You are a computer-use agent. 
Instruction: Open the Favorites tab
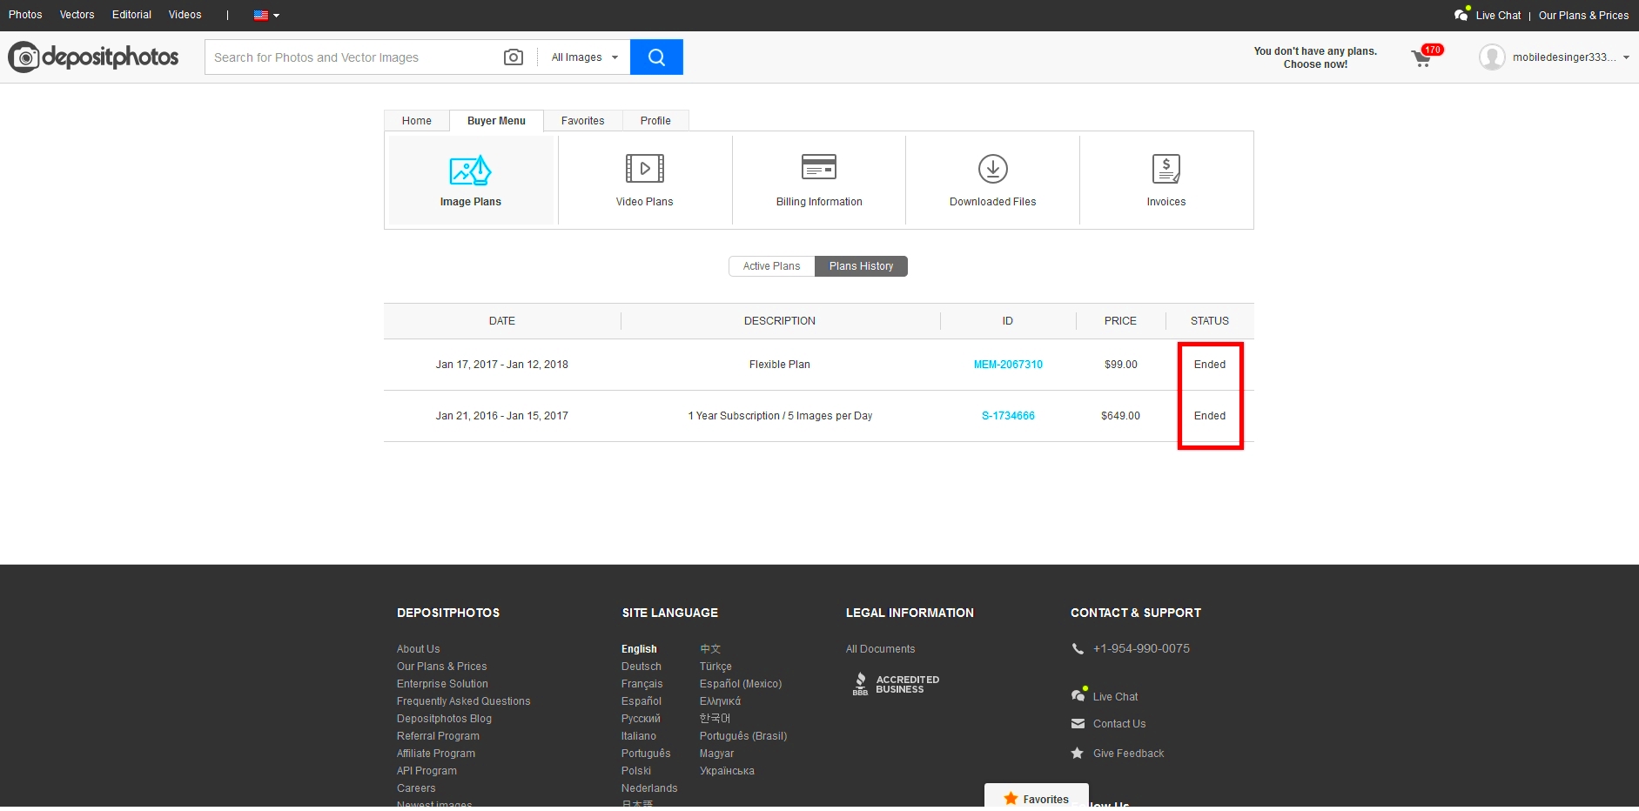[582, 121]
